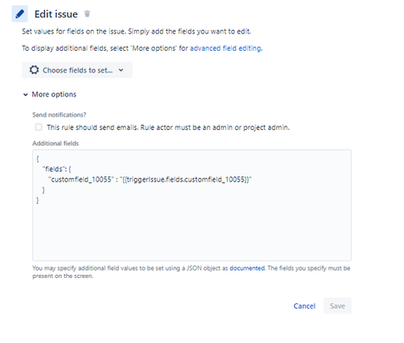Open the documented JSON help link

pos(247,268)
